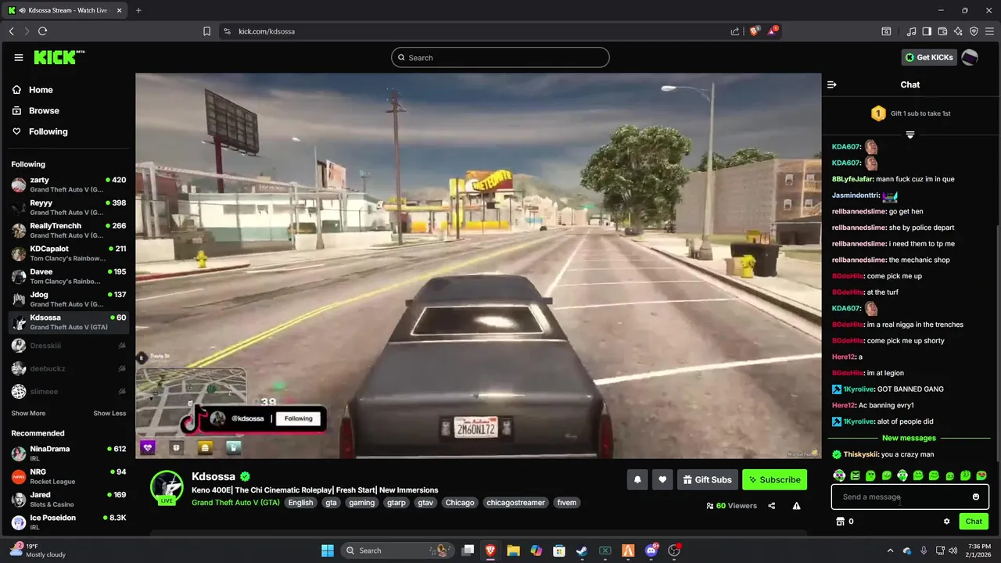Click the New messages banner in chat
The image size is (1001, 563).
(x=909, y=438)
